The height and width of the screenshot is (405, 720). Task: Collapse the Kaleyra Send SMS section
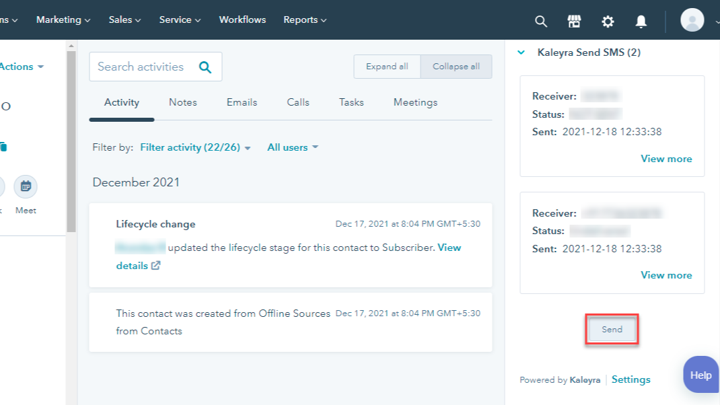pyautogui.click(x=521, y=52)
